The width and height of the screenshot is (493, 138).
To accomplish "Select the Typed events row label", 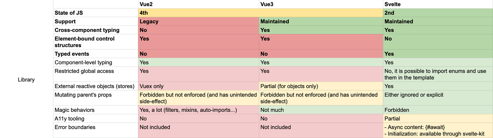I will click(96, 54).
